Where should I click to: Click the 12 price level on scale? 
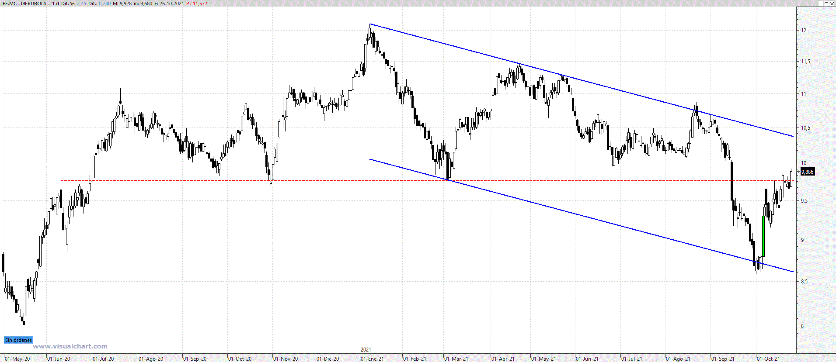pyautogui.click(x=804, y=31)
